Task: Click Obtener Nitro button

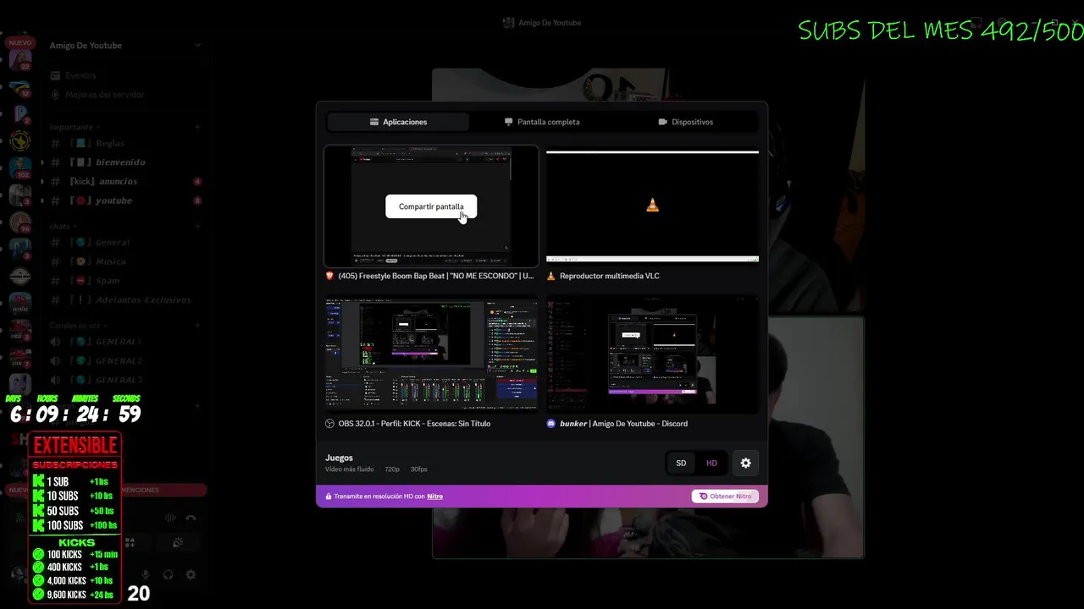Action: click(x=725, y=497)
